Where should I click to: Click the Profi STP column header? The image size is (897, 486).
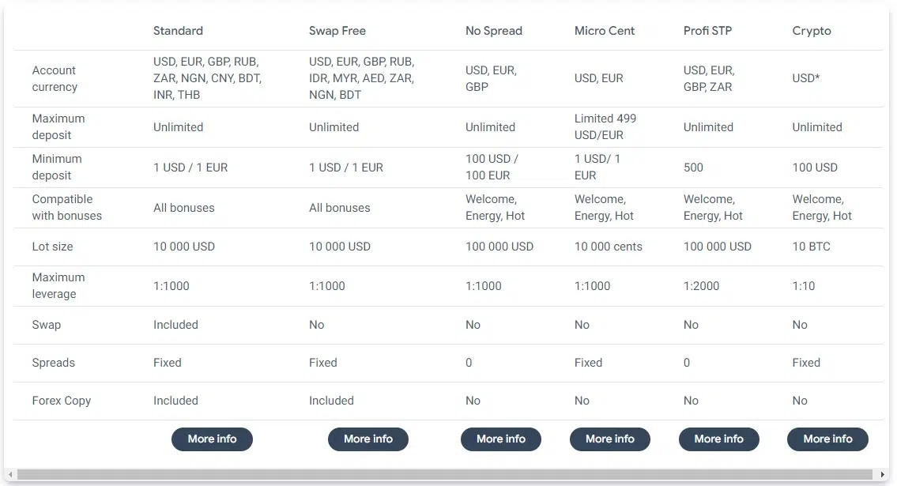coord(707,31)
